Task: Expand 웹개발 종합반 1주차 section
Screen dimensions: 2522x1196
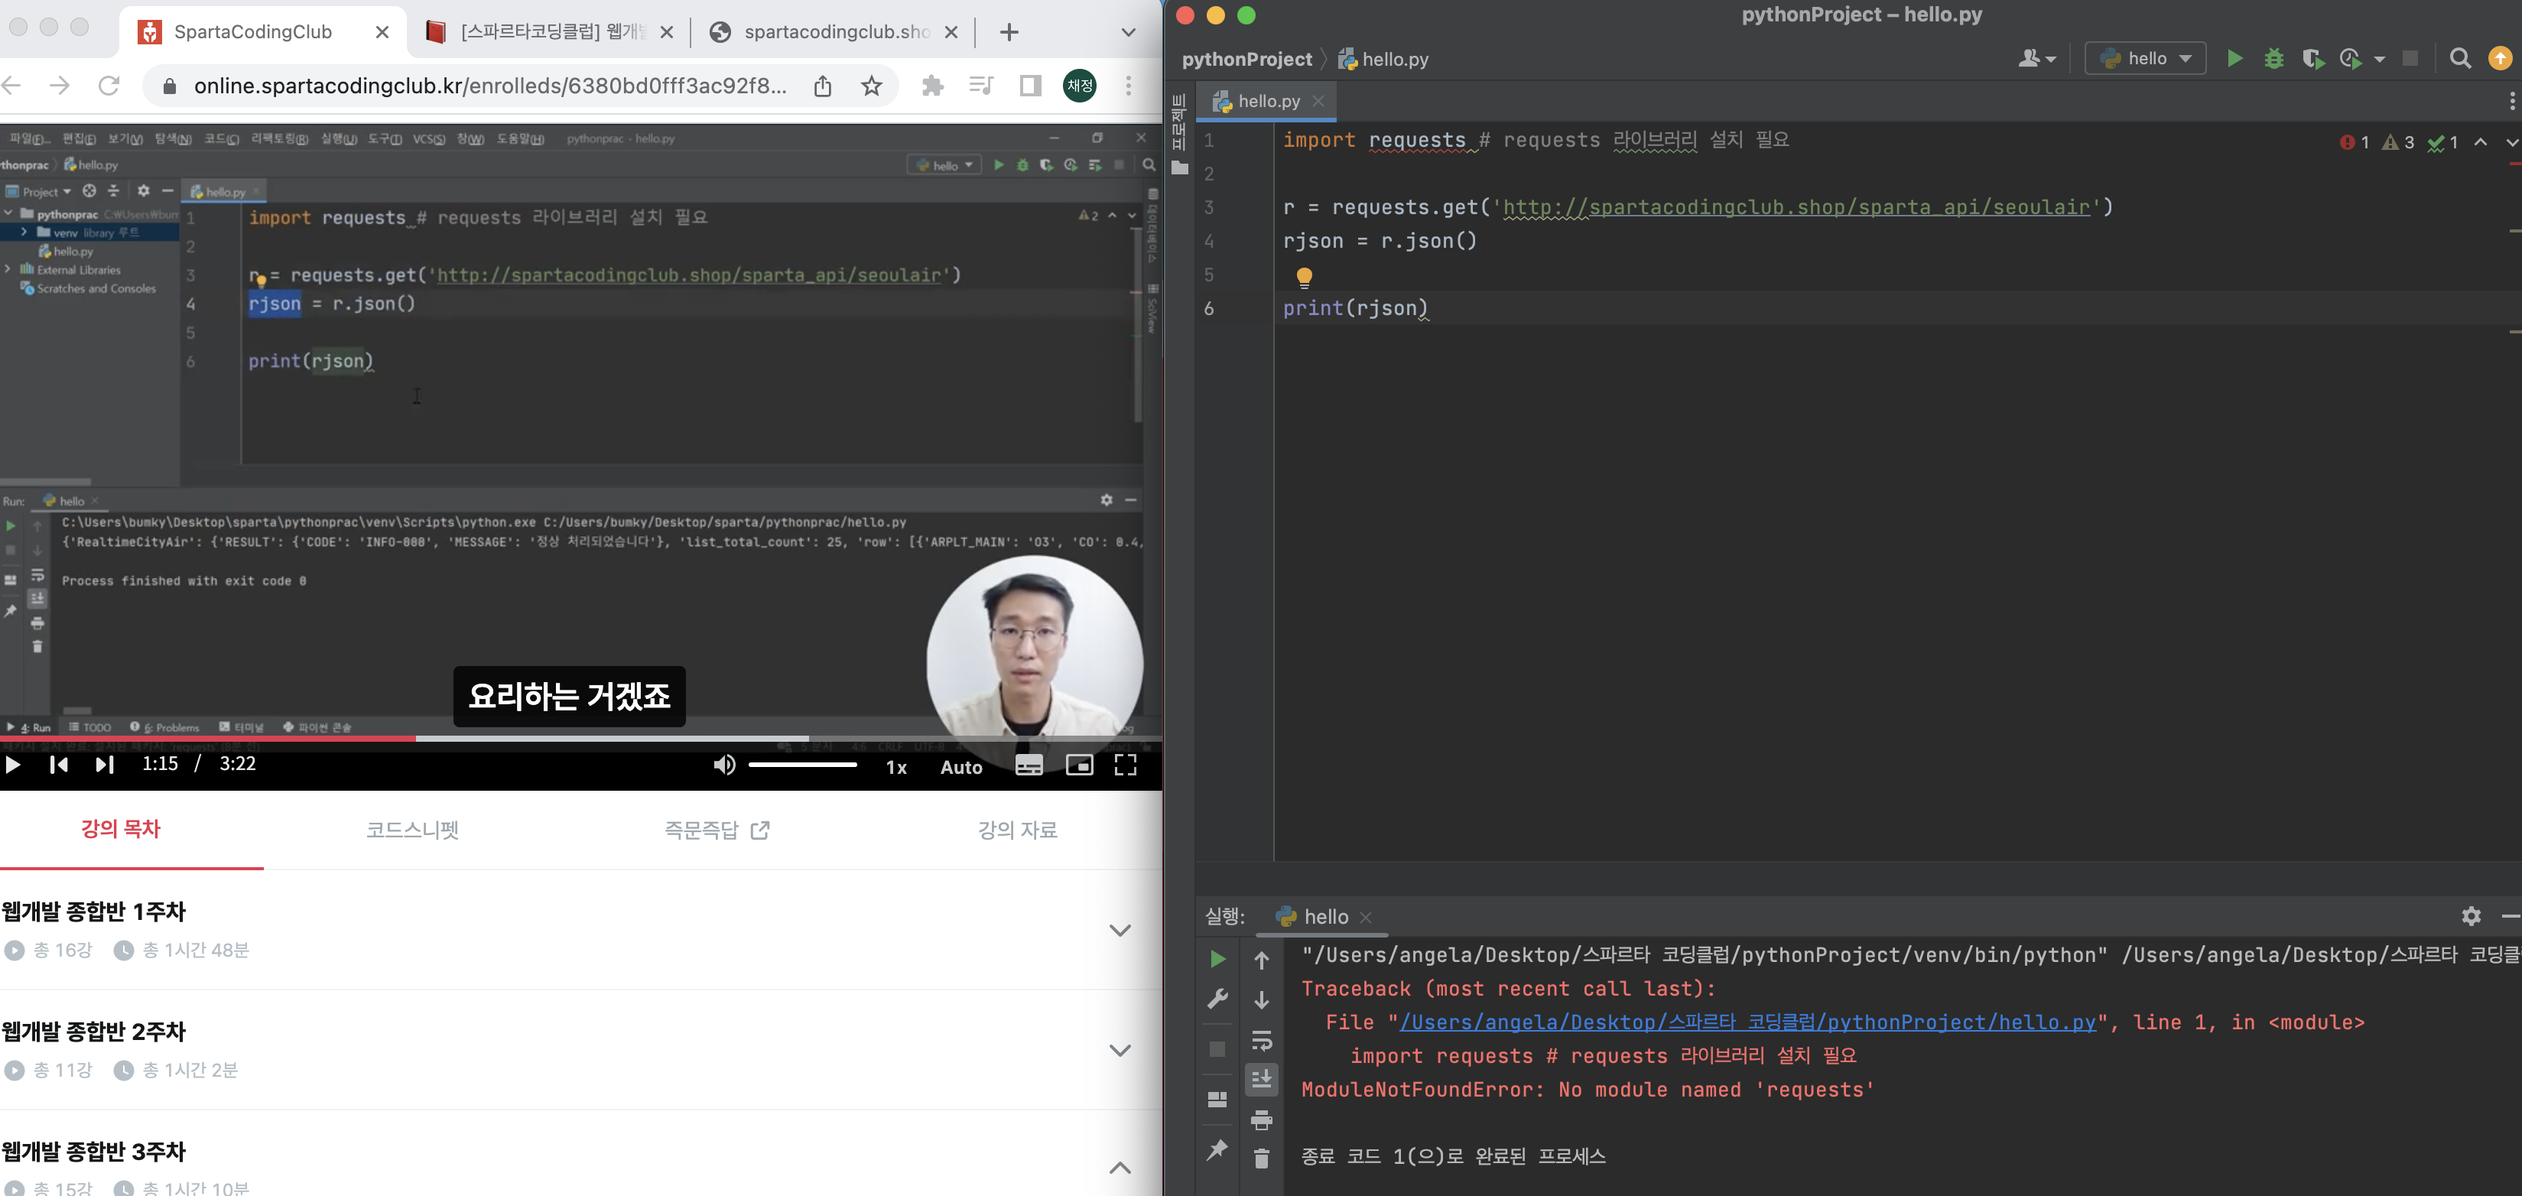Action: [1120, 931]
